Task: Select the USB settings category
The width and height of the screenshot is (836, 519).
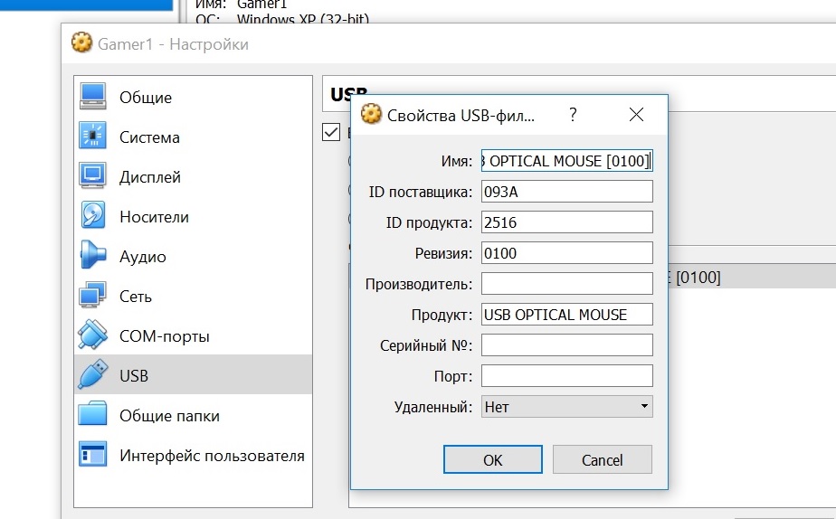Action: point(134,376)
